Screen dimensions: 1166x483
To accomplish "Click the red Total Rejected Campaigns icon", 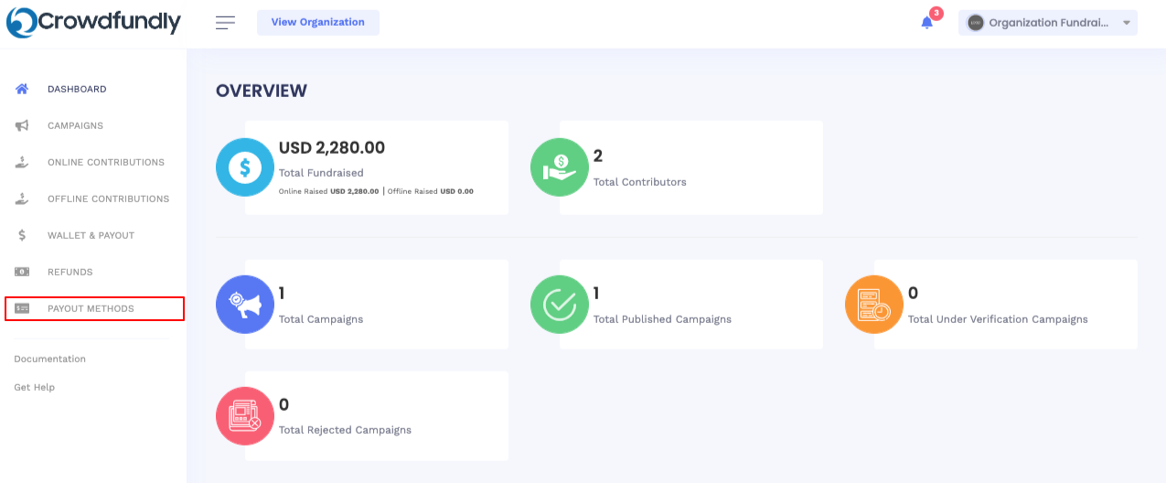I will (245, 416).
